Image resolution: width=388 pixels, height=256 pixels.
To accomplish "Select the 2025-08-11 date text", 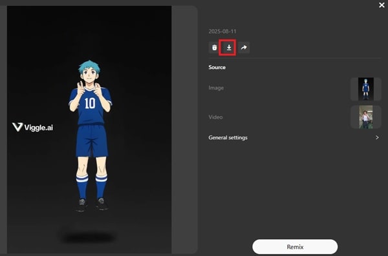I will coord(222,32).
